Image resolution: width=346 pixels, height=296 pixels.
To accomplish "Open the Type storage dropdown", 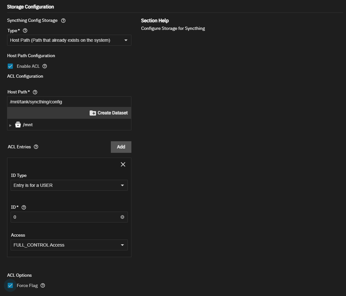I will (x=69, y=40).
